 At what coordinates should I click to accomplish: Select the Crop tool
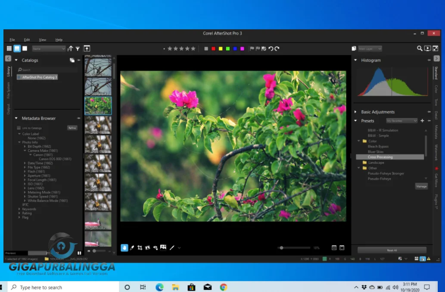(x=140, y=248)
